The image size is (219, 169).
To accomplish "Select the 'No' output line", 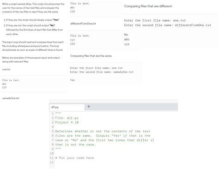I will point(126,35).
